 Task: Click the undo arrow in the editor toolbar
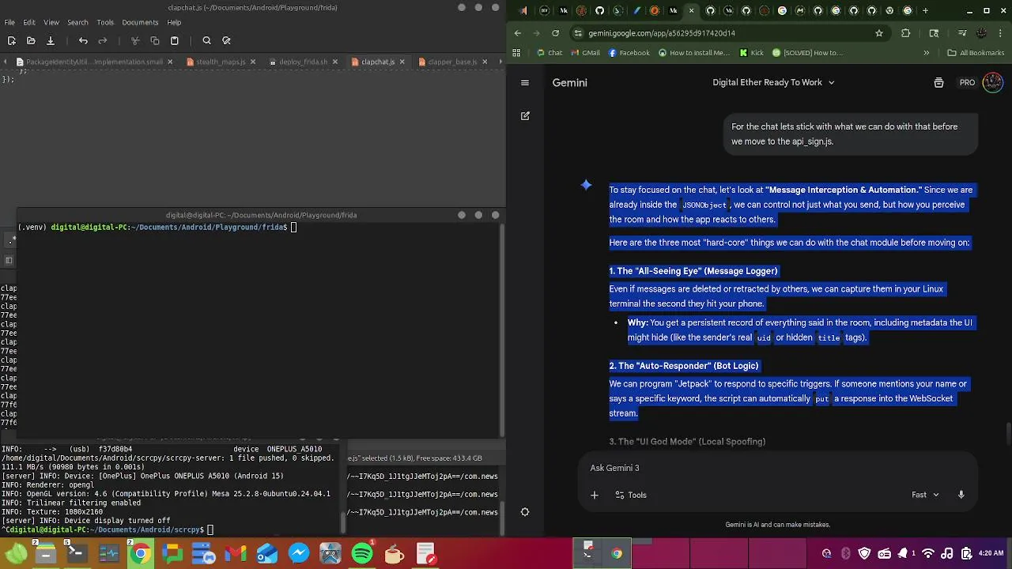(x=83, y=40)
